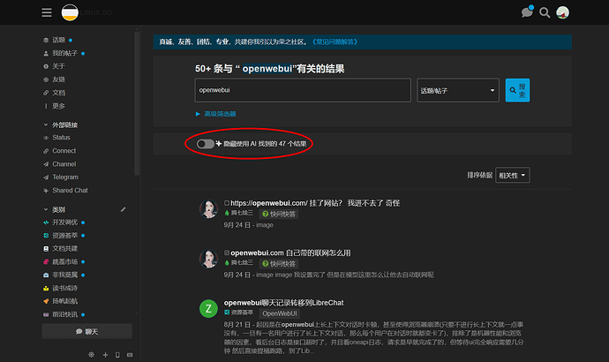Click 资源荟萃 category under the LibreChat result
The width and height of the screenshot is (609, 362).
coord(238,313)
